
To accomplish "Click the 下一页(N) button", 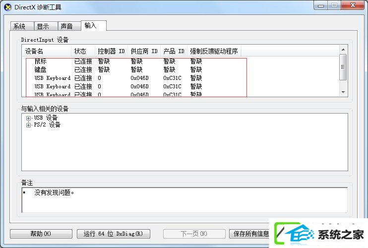I will [194, 234].
